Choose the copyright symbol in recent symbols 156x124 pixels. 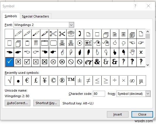pyautogui.click(x=53, y=81)
